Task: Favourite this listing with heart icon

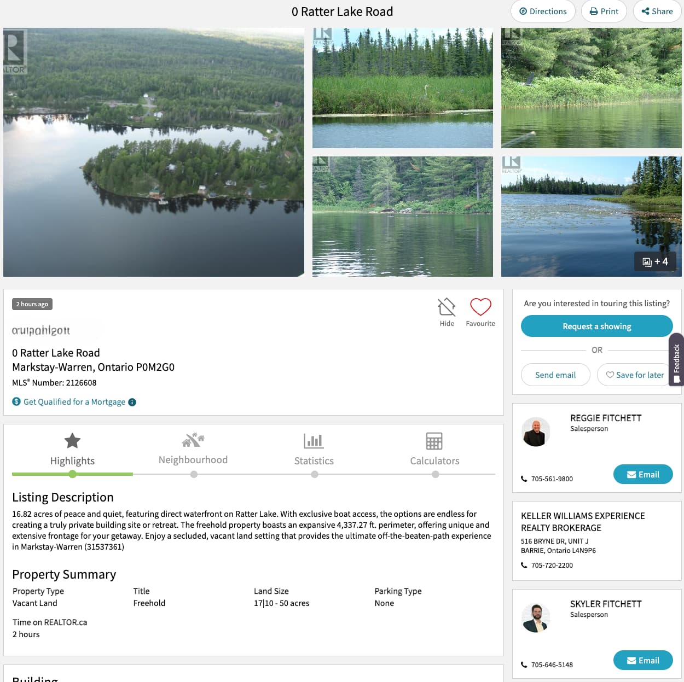Action: point(480,307)
